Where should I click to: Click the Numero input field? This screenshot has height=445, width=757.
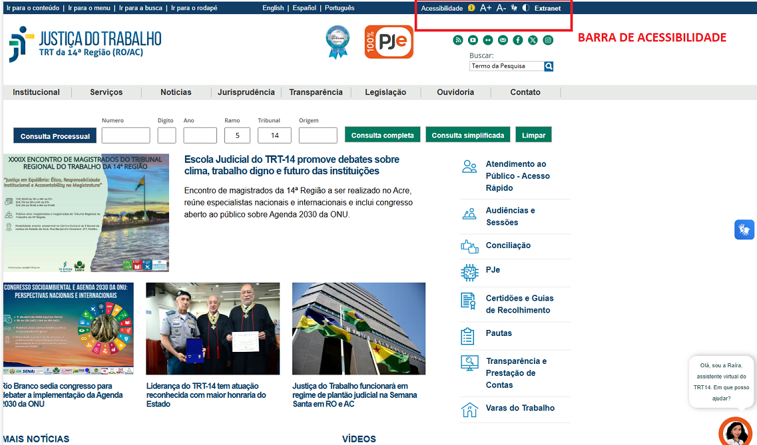(126, 136)
